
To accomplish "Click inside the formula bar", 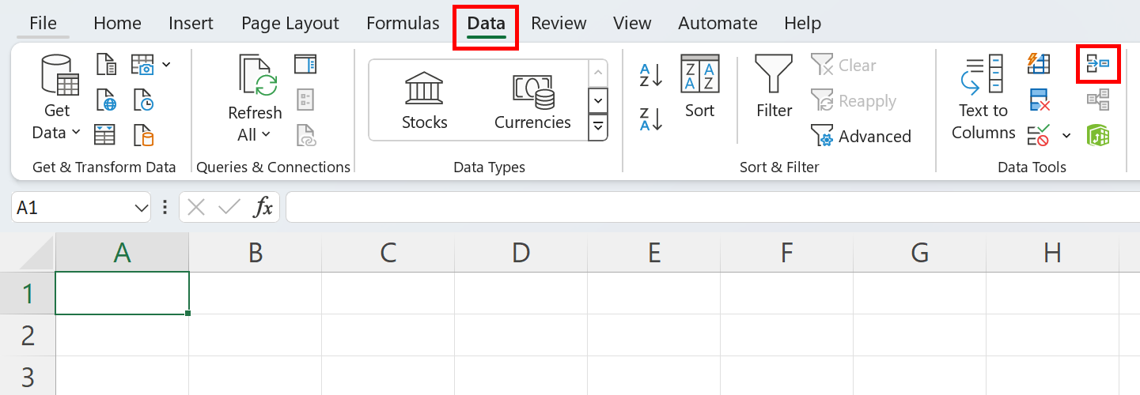I will (712, 208).
